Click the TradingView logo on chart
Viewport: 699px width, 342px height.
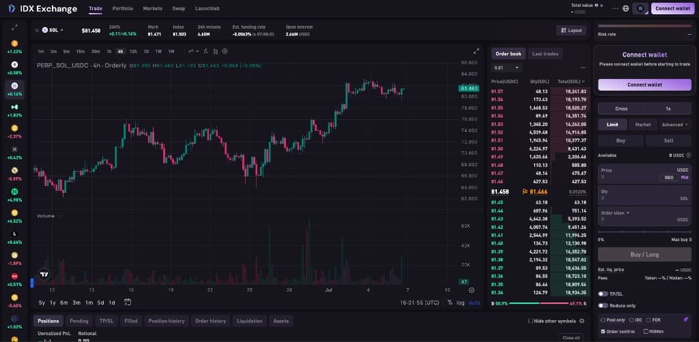[44, 275]
